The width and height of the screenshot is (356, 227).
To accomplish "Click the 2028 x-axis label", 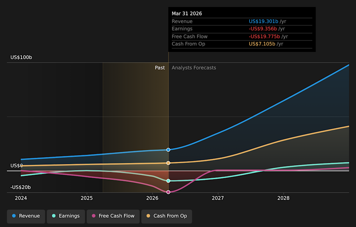I will pos(284,198).
